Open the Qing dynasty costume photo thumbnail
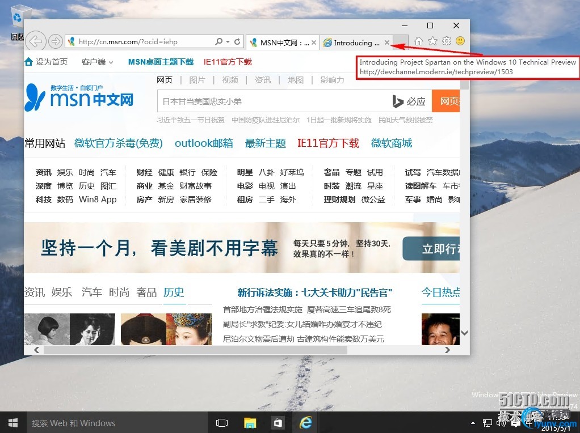Viewport: 580px width, 433px height. (166, 329)
